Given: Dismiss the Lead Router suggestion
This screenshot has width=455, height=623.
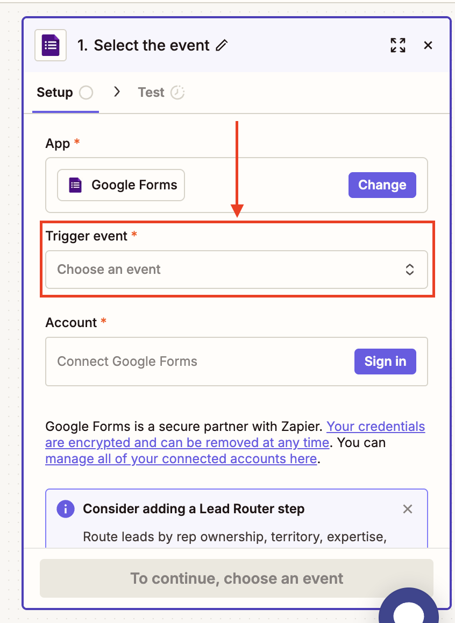Looking at the screenshot, I should pos(408,509).
